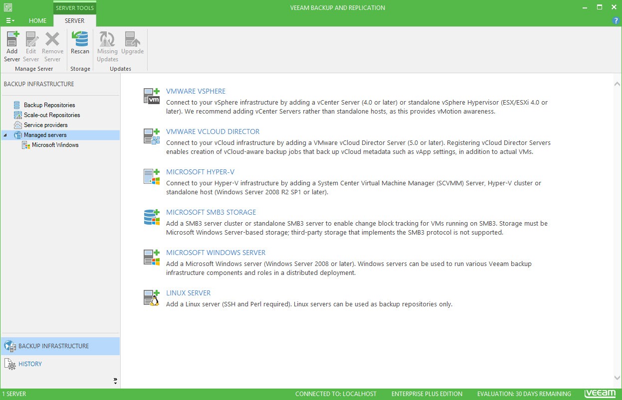Click the History gear icon
This screenshot has height=400, width=622.
(10, 364)
